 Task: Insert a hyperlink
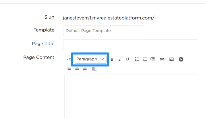click(162, 59)
